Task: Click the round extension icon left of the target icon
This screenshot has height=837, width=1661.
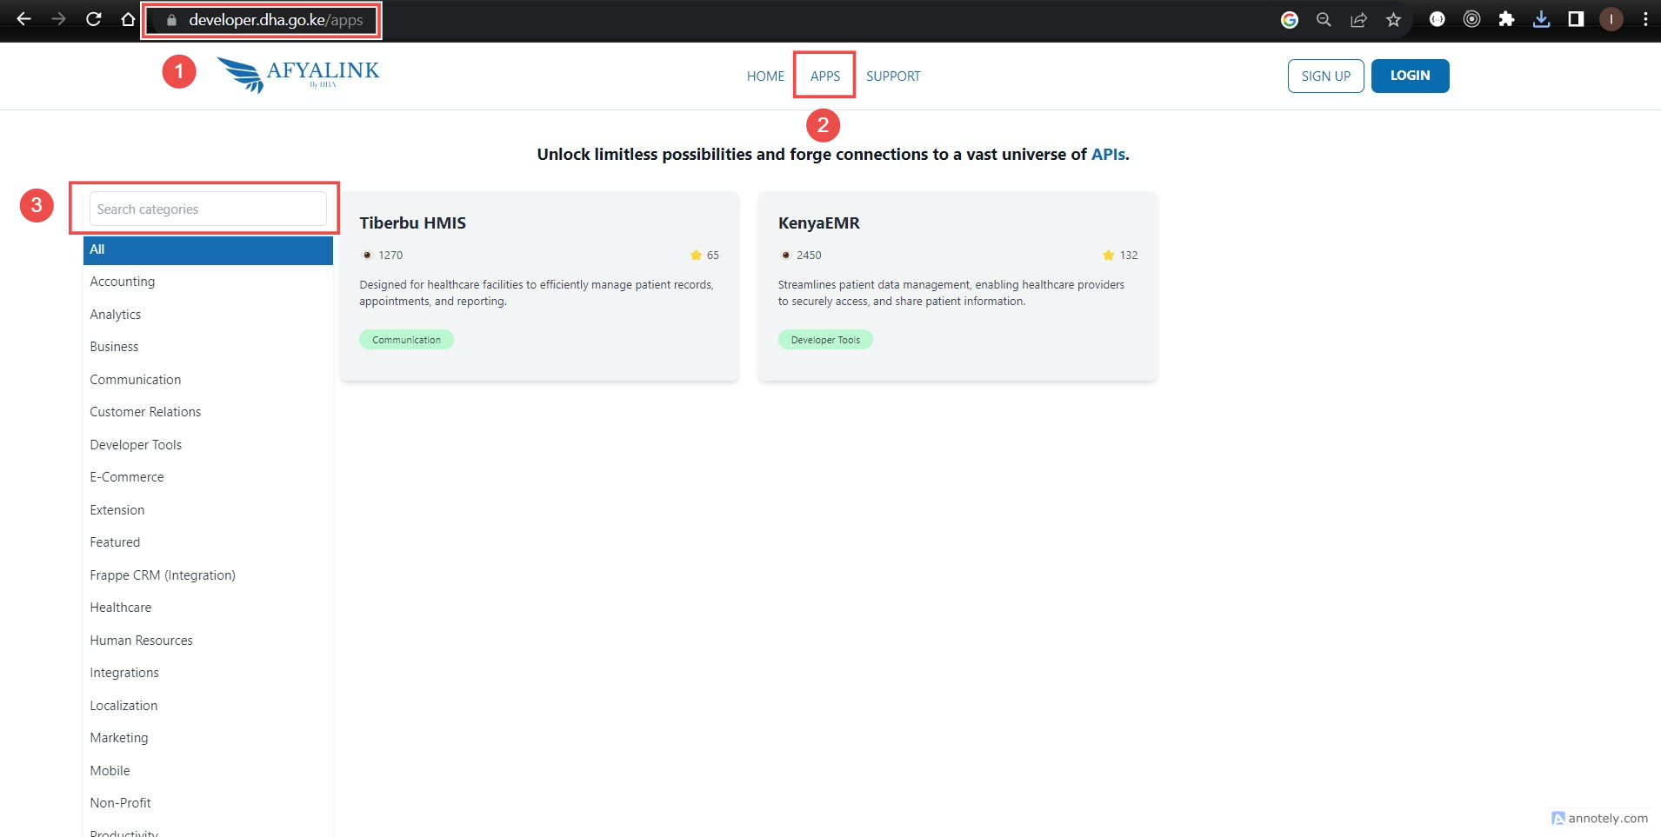Action: pos(1437,19)
